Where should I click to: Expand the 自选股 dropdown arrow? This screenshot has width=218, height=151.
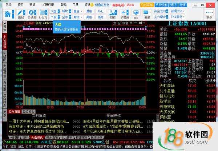pyautogui.click(x=35, y=12)
